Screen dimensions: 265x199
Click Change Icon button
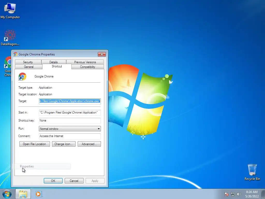64,144
